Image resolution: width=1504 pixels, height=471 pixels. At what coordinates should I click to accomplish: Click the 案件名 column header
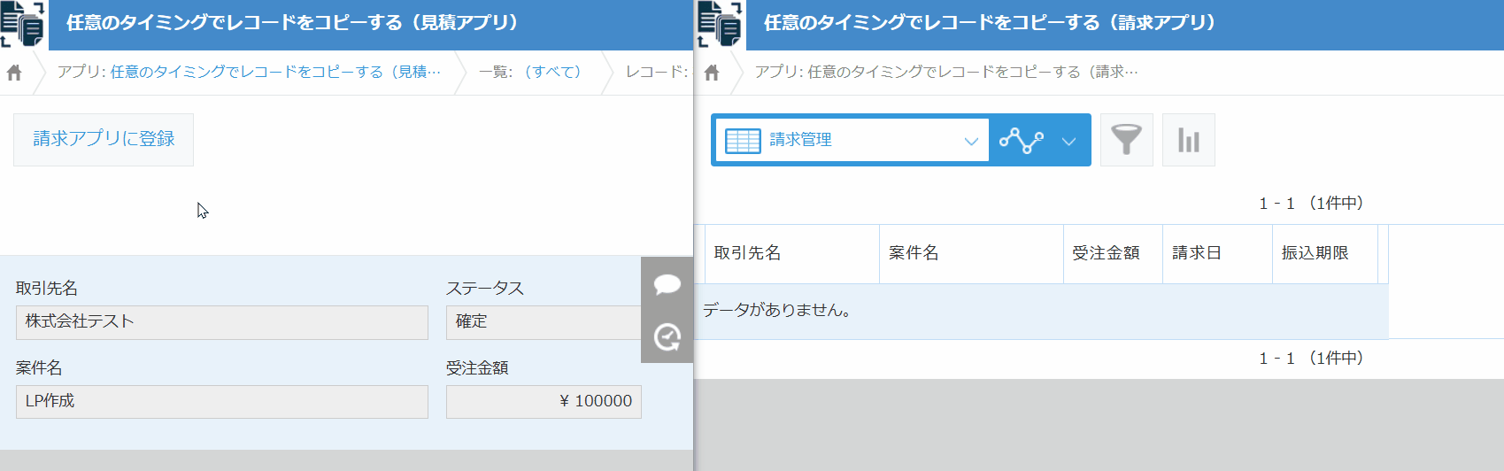[914, 253]
